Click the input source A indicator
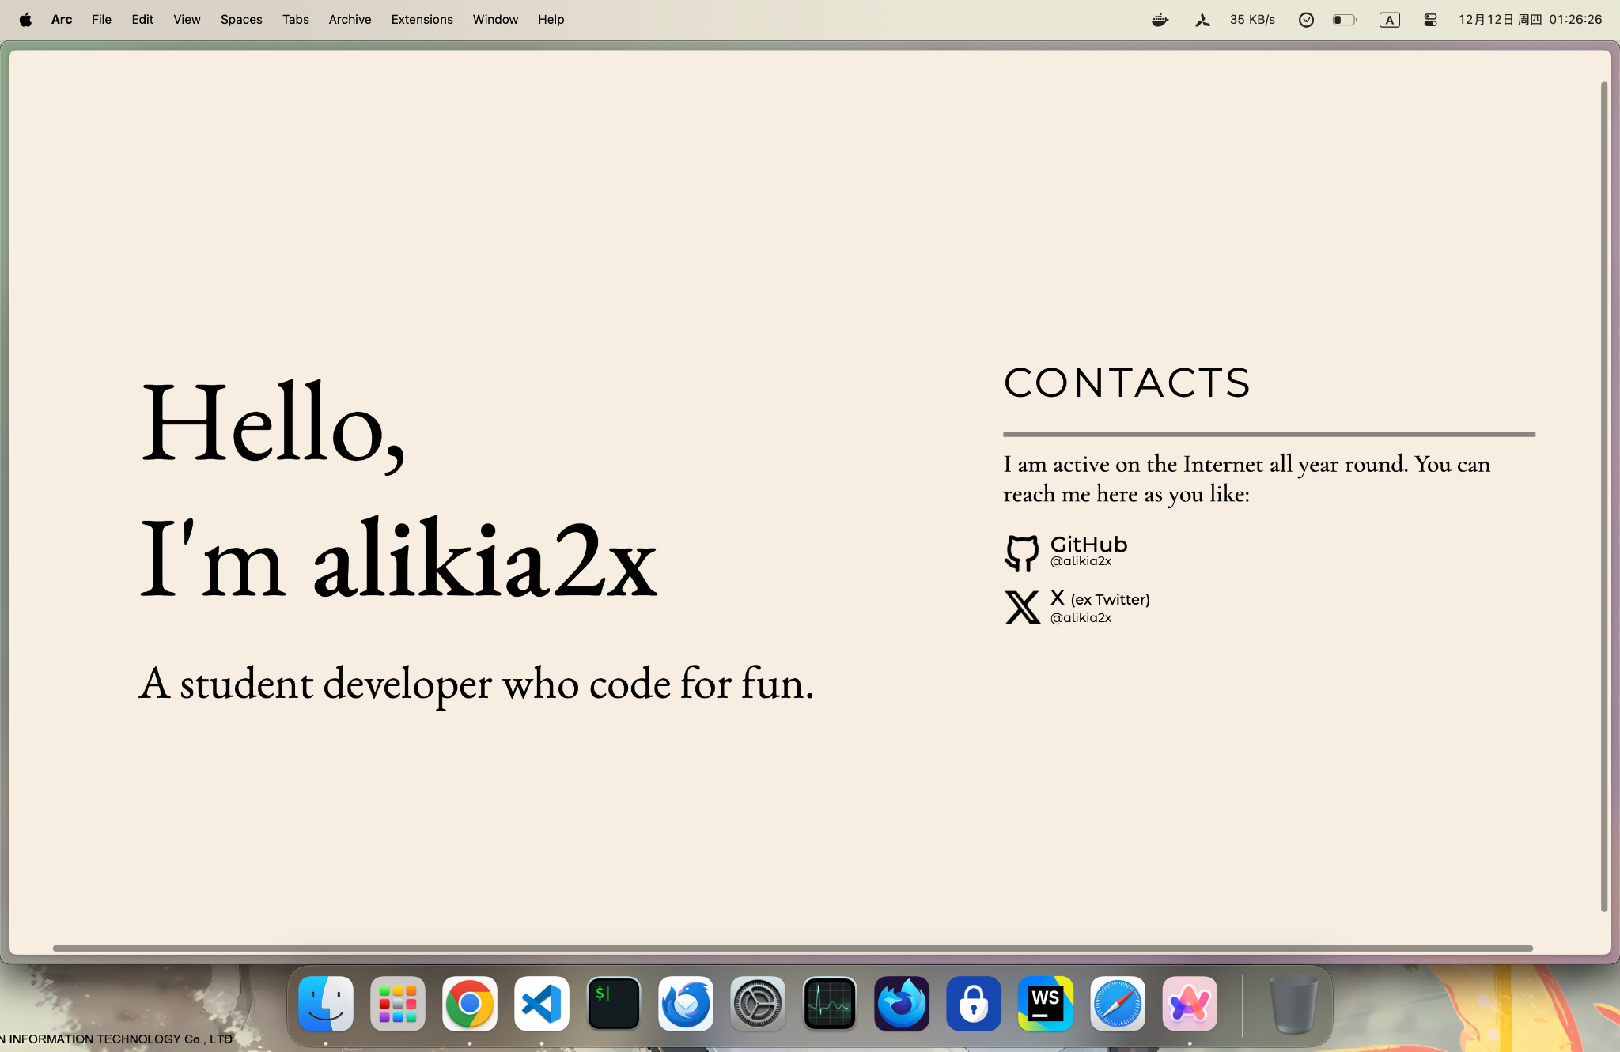Screen dimensions: 1620x1052 (1389, 20)
